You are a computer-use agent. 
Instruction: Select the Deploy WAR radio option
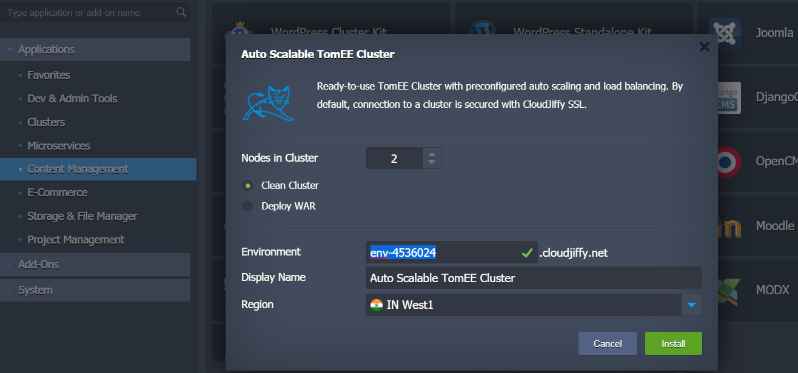click(x=247, y=206)
